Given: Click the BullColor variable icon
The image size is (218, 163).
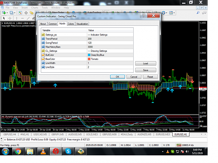Looking at the screenshot, I should point(43,55).
